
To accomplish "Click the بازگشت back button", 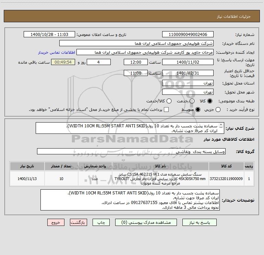I will click(x=79, y=222).
